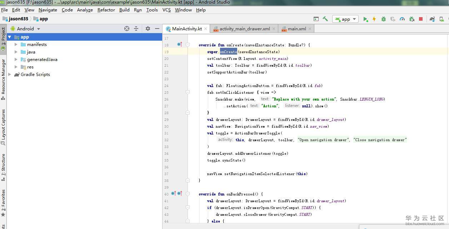The width and height of the screenshot is (449, 229).
Task: Close the MainActivity.kt tab
Action: pos(206,29)
